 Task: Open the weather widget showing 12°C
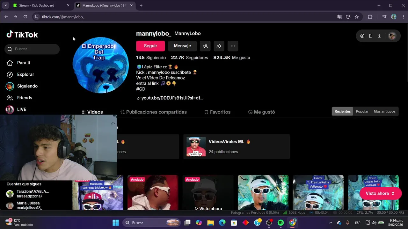click(x=19, y=222)
